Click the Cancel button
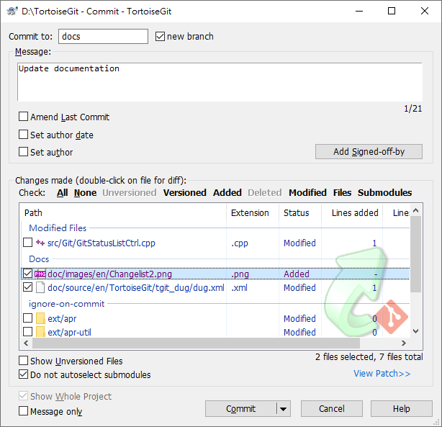442x427 pixels. (x=331, y=409)
